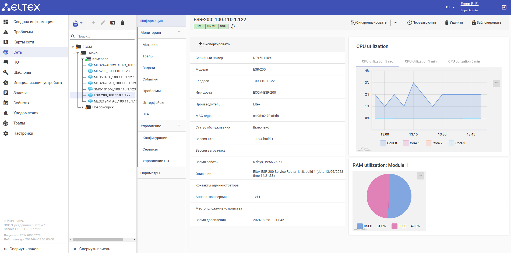Open the Информация tab
Image resolution: width=511 pixels, height=253 pixels.
click(161, 21)
